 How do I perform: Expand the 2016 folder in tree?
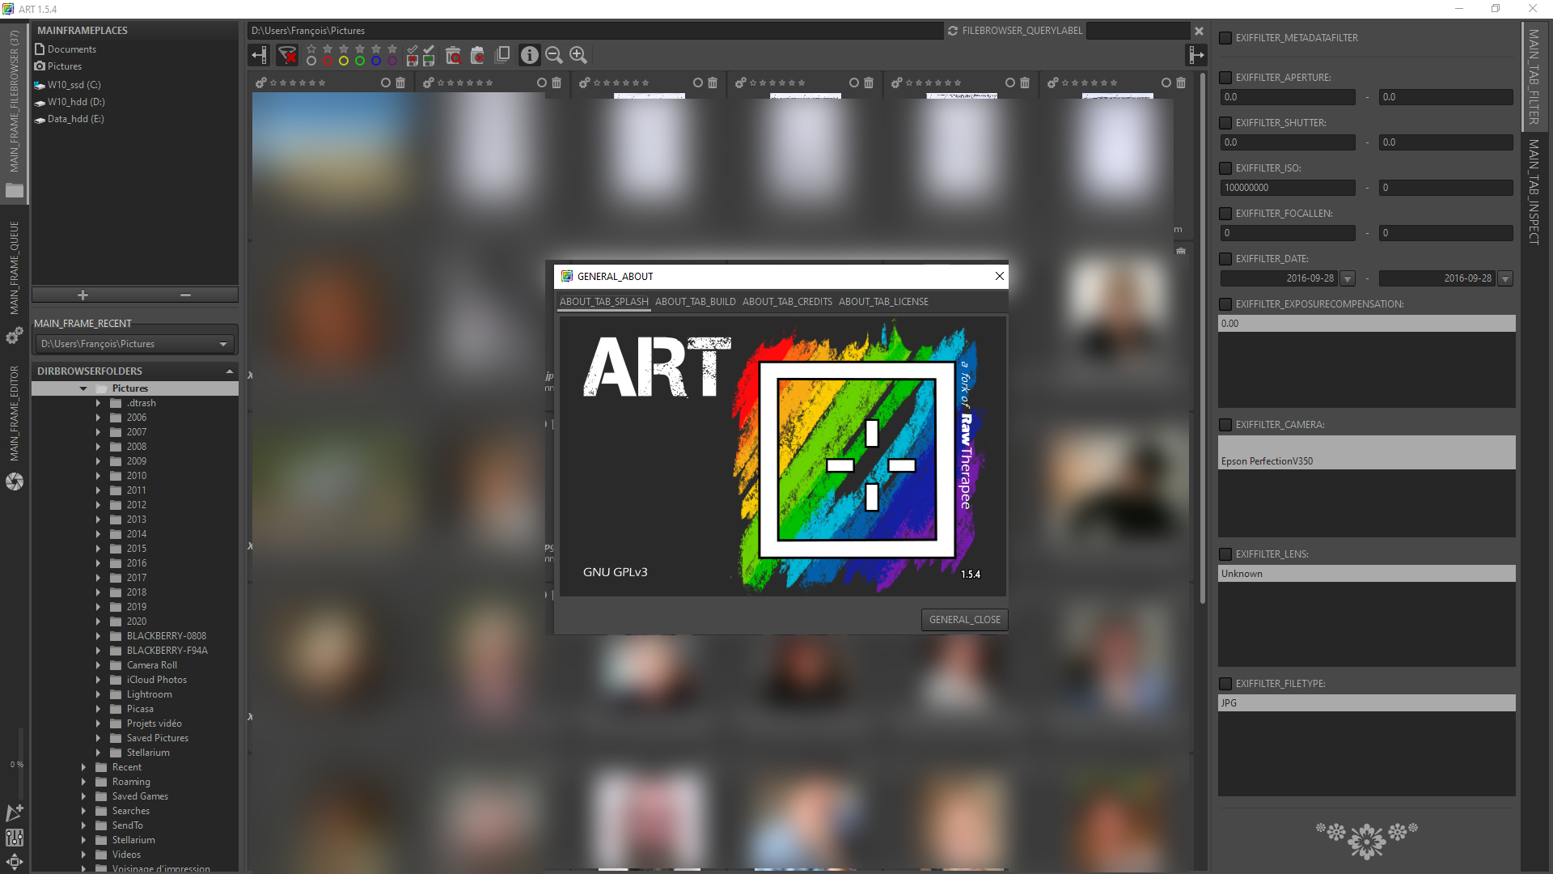(99, 563)
